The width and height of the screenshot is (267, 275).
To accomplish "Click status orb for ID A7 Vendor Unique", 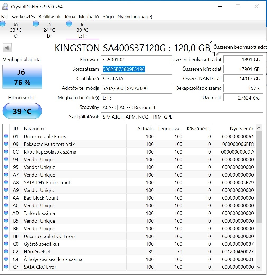I will point(6,174).
